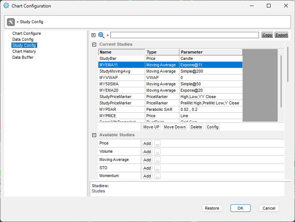This screenshot has height=222, width=295.
Task: Add the Momentum study
Action: point(147,176)
